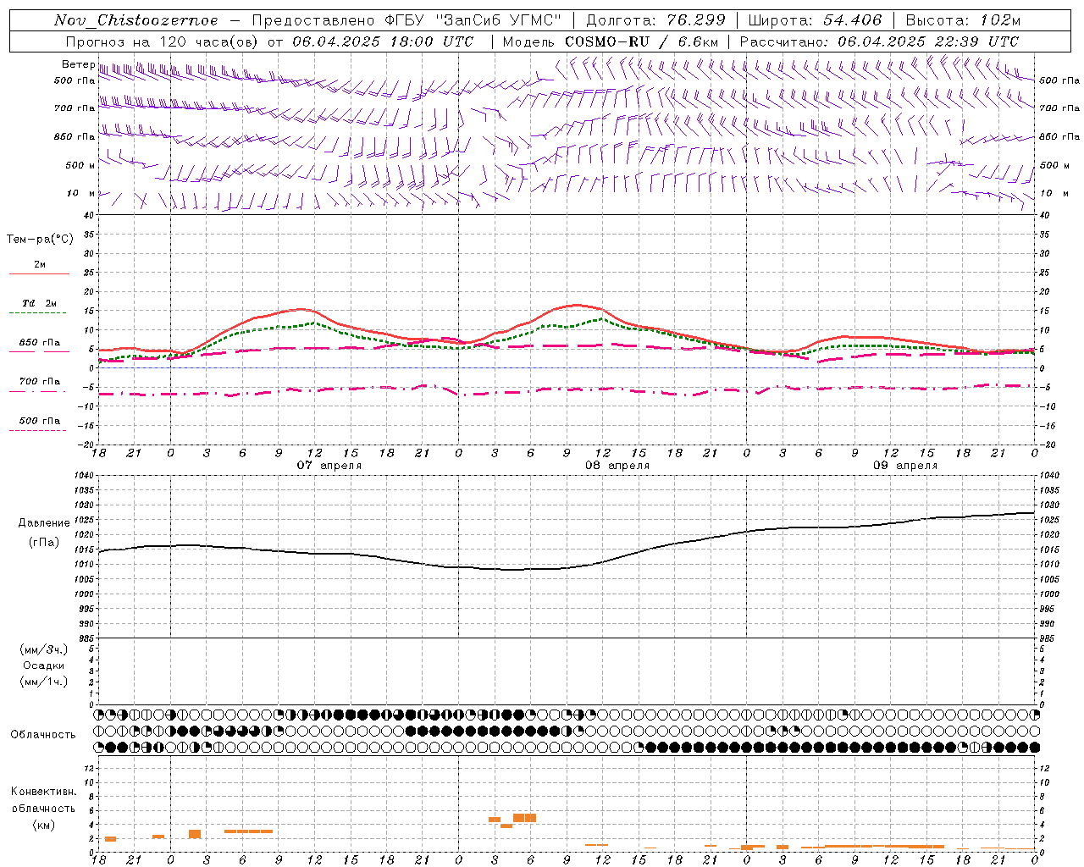Image resolution: width=1084 pixels, height=867 pixels.
Task: Click the Долгота: 76.299 value
Action: click(x=655, y=20)
